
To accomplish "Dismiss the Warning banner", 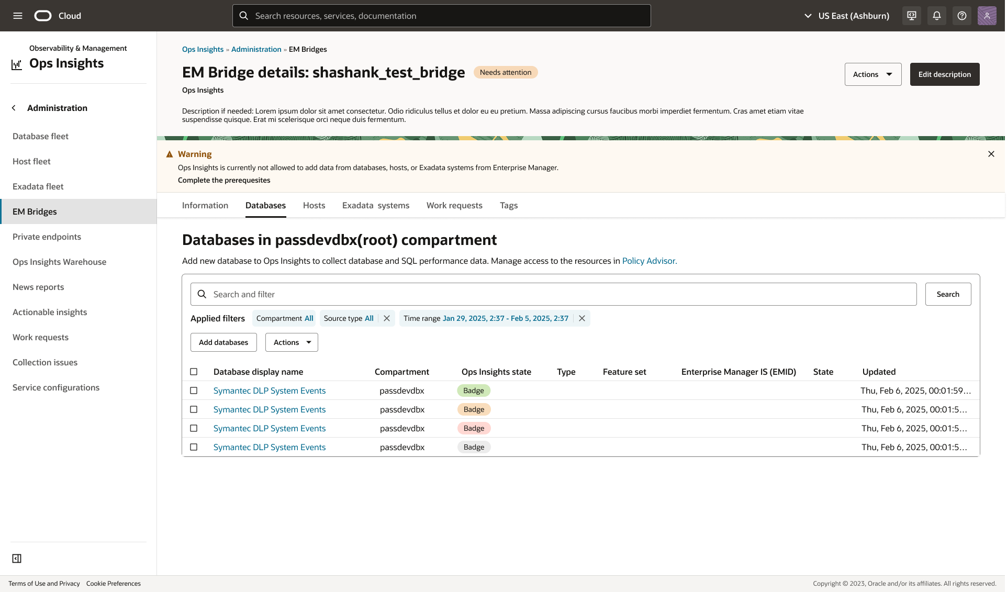I will [x=991, y=154].
